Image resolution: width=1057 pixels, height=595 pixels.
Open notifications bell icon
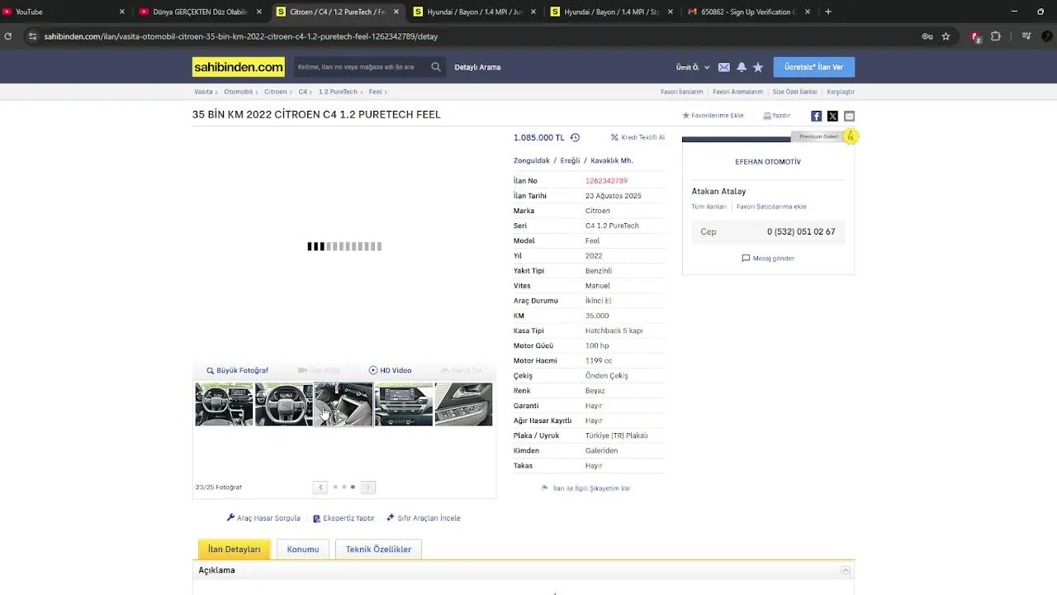pyautogui.click(x=742, y=67)
